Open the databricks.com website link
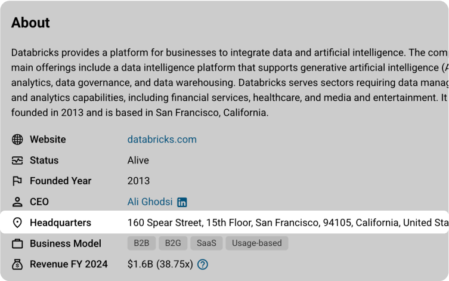The image size is (449, 281). click(x=162, y=140)
